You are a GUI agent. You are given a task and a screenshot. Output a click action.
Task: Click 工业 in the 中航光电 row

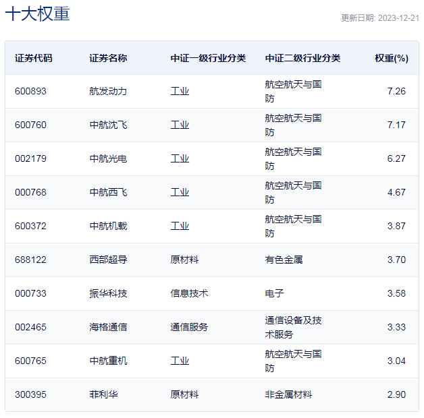coord(180,158)
